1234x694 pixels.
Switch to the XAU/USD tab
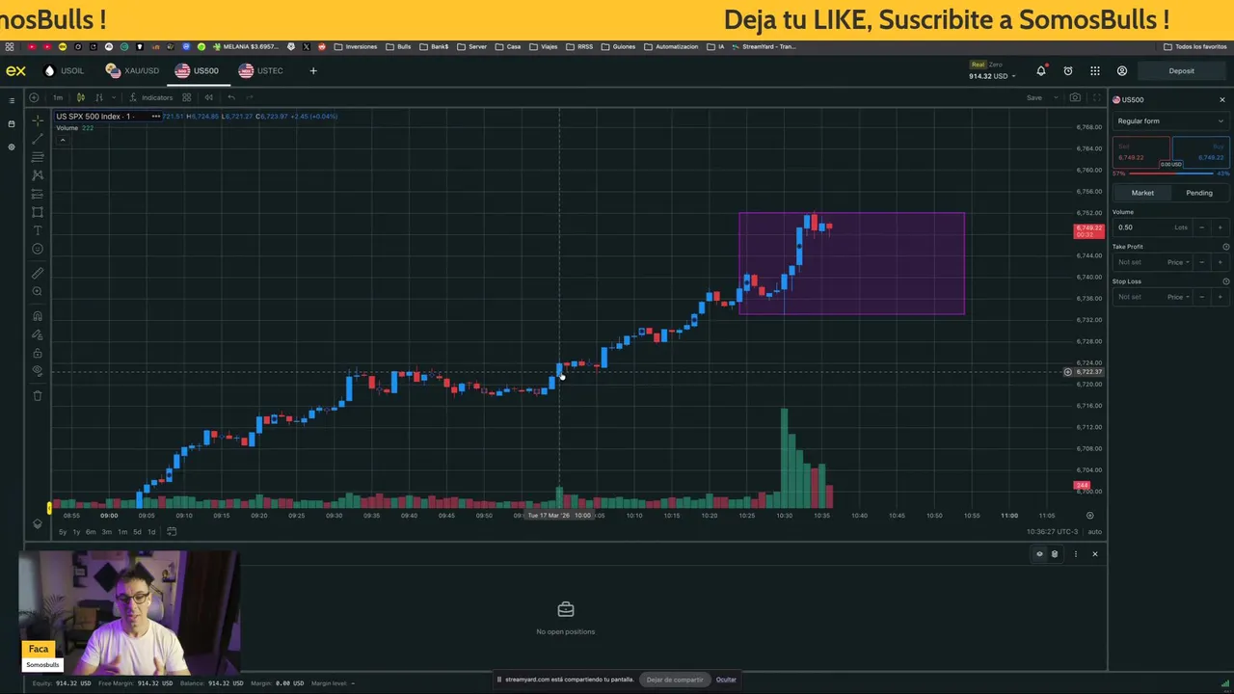click(x=132, y=70)
